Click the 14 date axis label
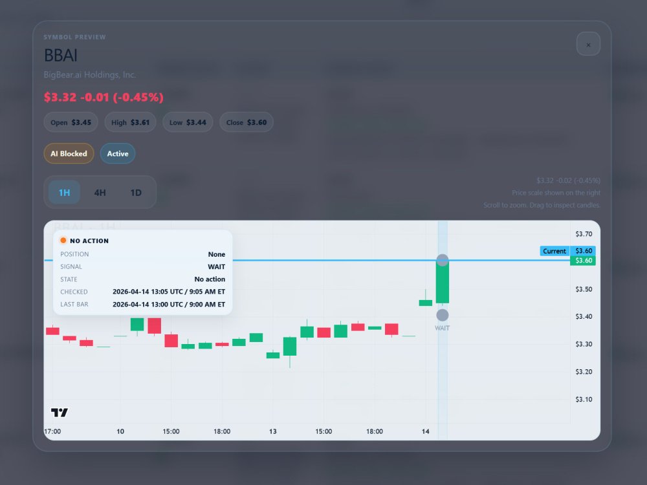Image resolution: width=647 pixels, height=485 pixels. coord(426,431)
